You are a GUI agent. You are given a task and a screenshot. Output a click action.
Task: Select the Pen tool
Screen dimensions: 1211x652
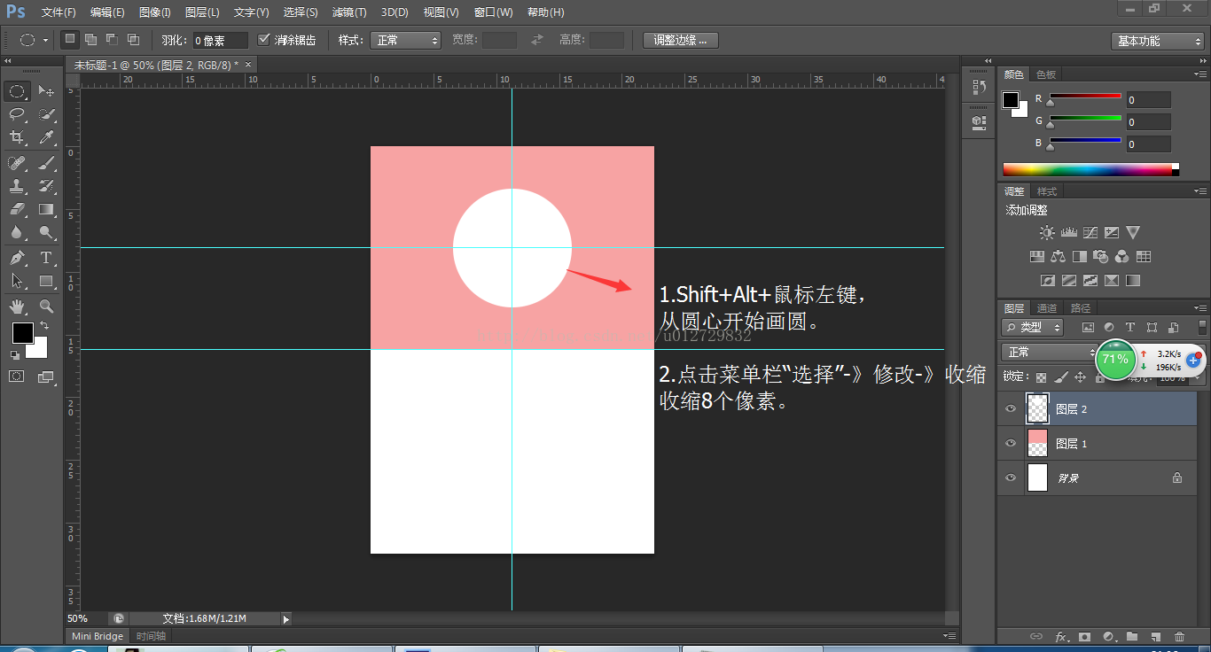click(17, 258)
